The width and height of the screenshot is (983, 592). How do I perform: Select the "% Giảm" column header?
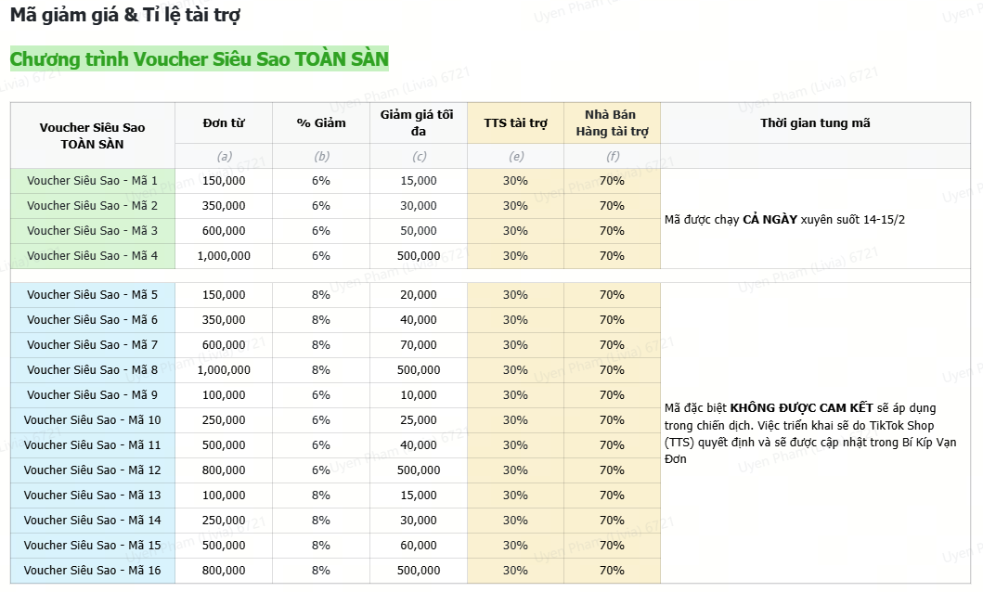coord(321,122)
